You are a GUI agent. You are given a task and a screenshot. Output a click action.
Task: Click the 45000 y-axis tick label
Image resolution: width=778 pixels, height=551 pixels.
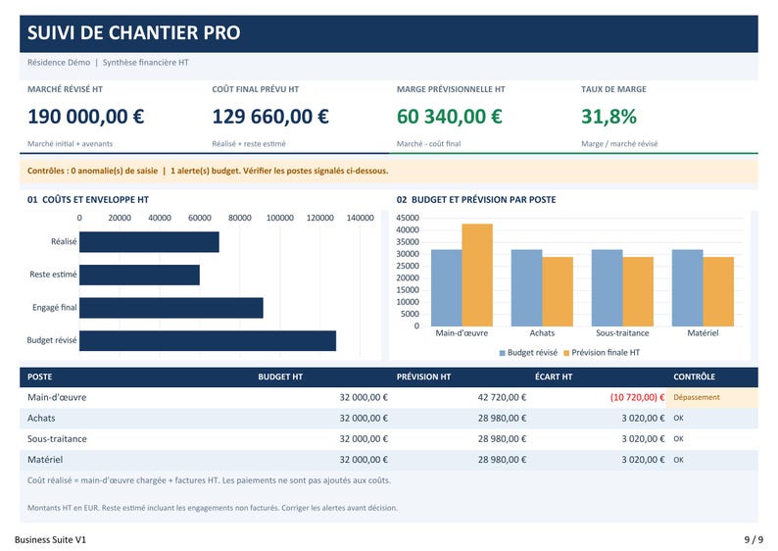408,218
